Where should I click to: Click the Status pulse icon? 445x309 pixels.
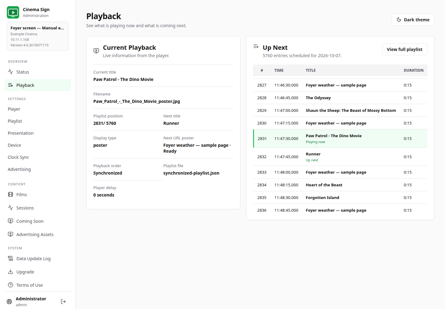coord(11,72)
